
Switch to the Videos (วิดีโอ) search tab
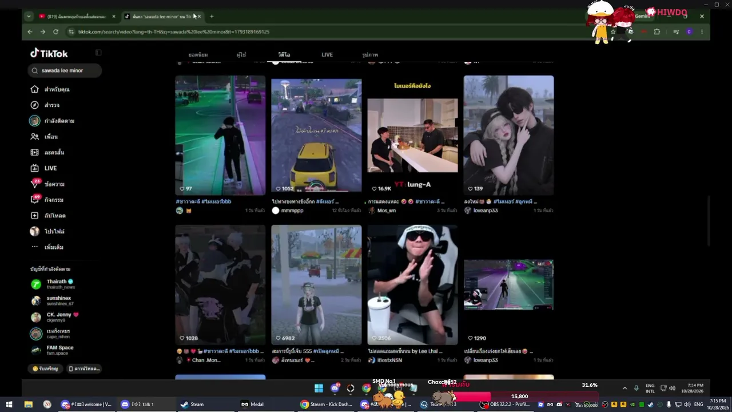pyautogui.click(x=284, y=54)
